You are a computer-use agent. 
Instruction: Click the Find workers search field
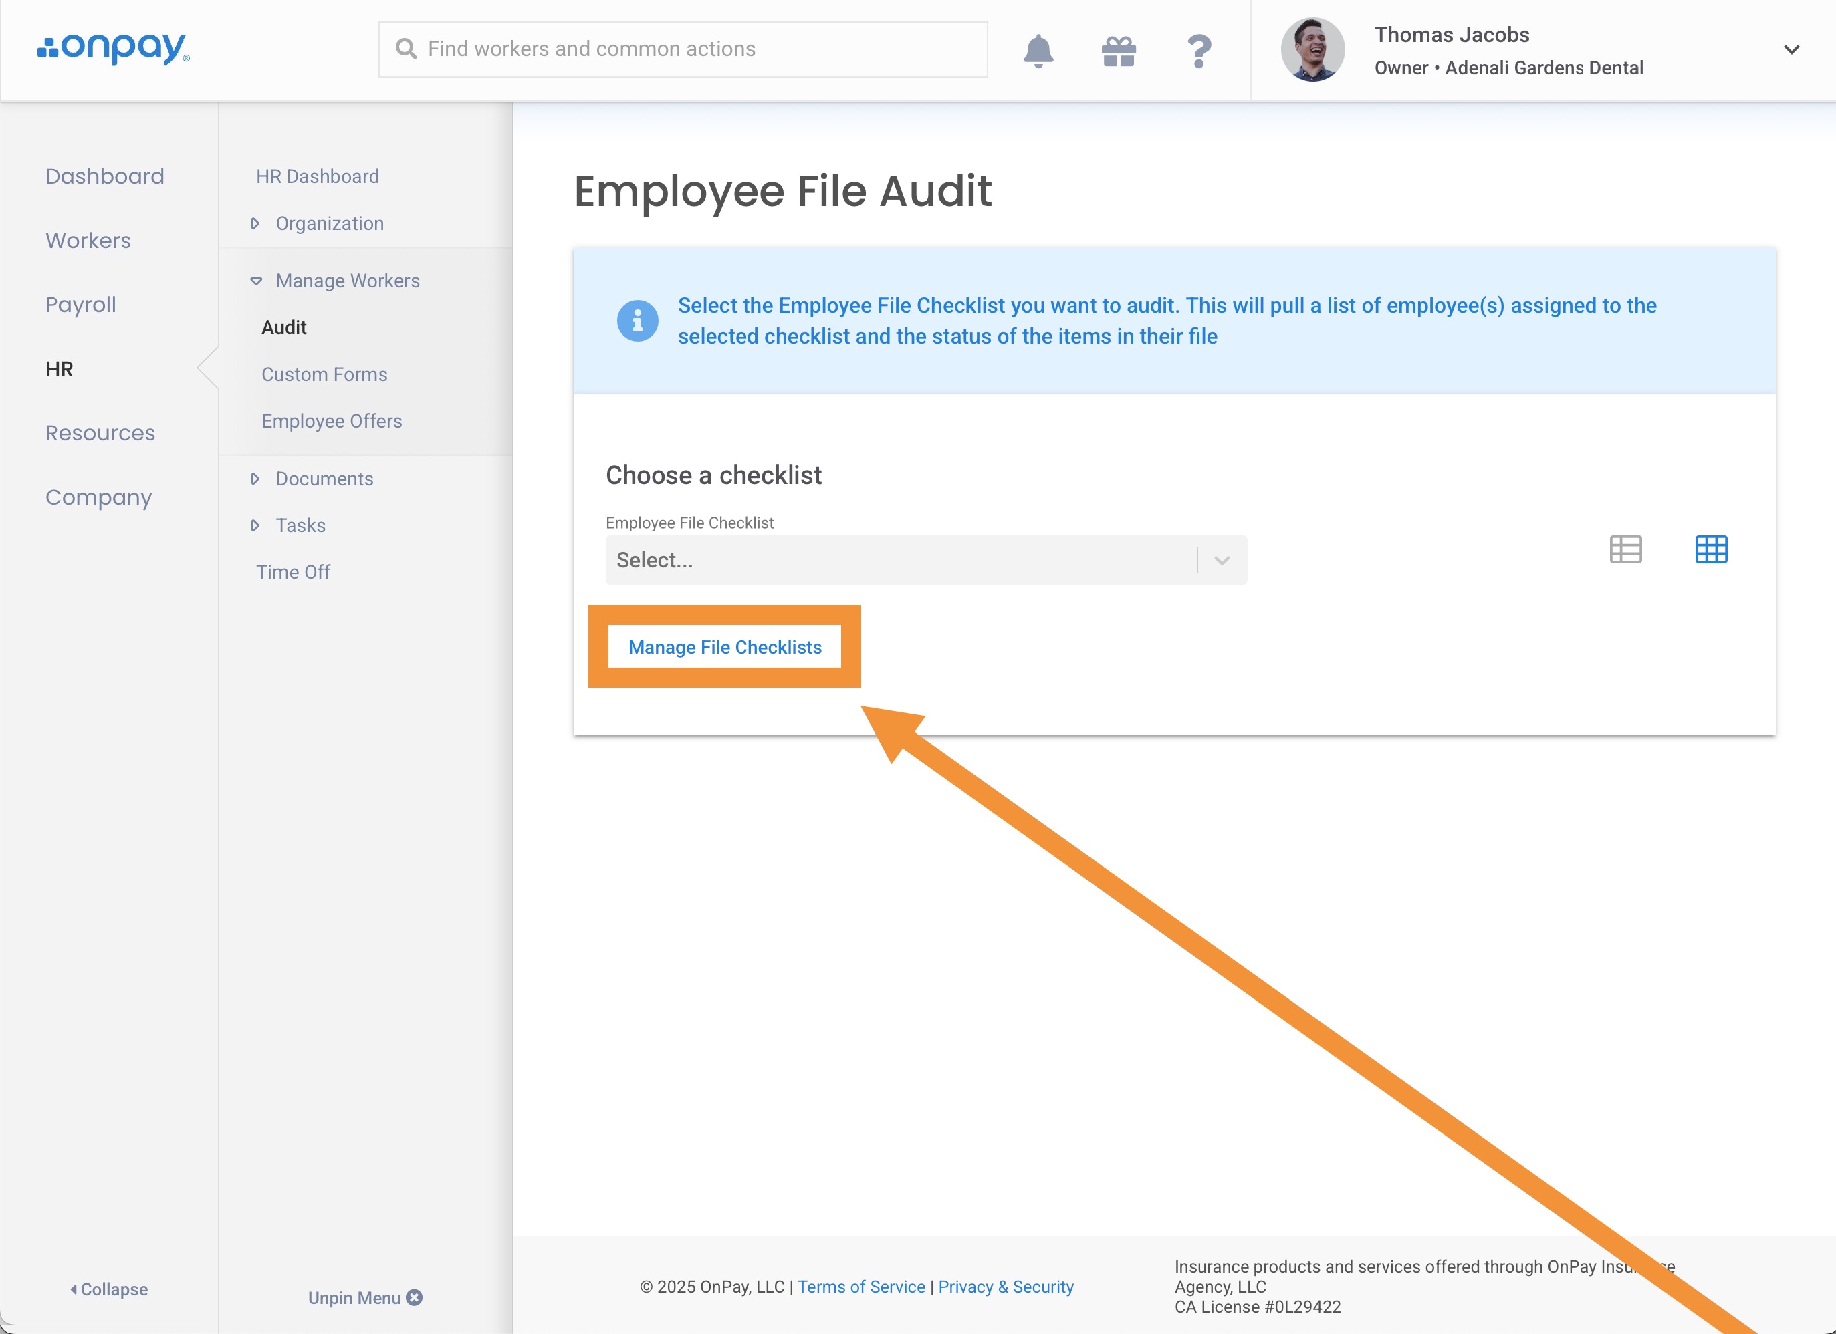(x=683, y=49)
